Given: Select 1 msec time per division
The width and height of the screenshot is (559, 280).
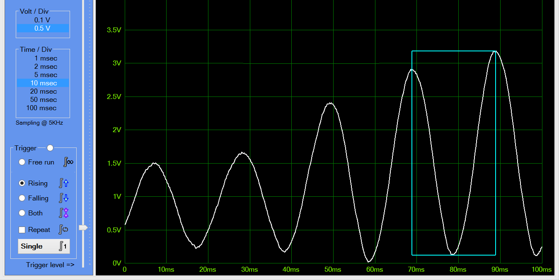Looking at the screenshot, I should tap(46, 58).
